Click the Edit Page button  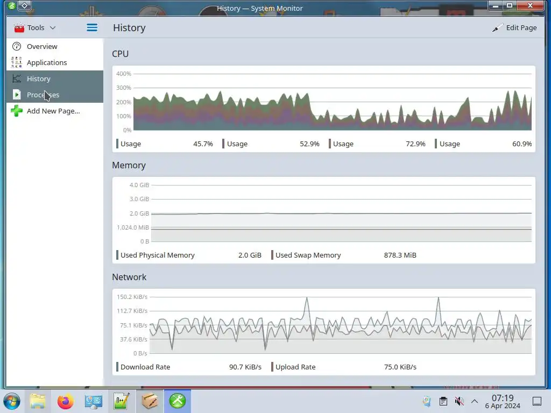click(x=514, y=28)
